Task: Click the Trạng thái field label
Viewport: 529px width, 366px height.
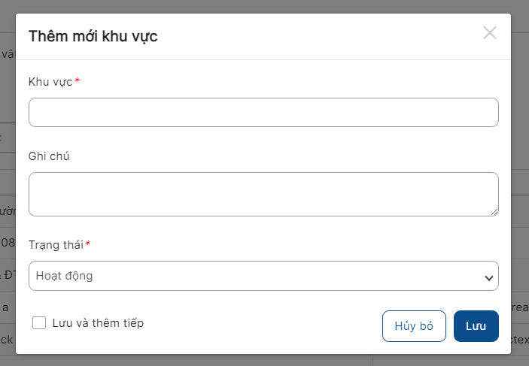Action: [x=56, y=244]
